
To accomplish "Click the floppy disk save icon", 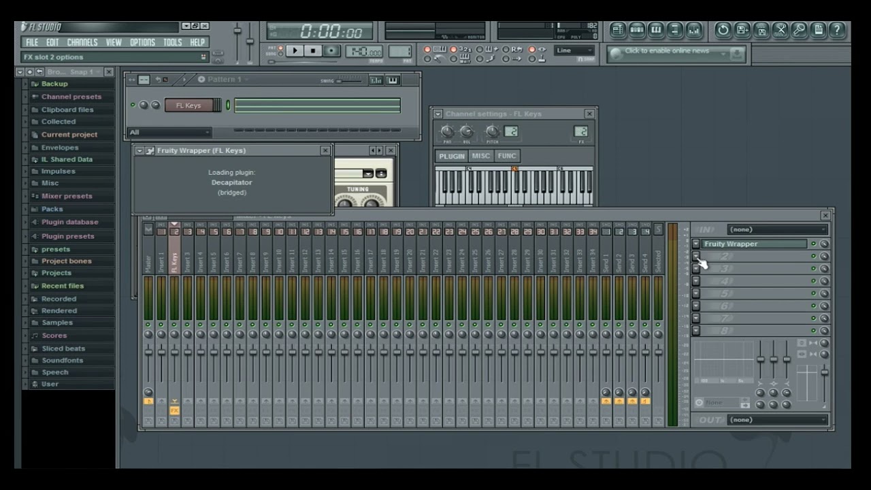I will 761,29.
